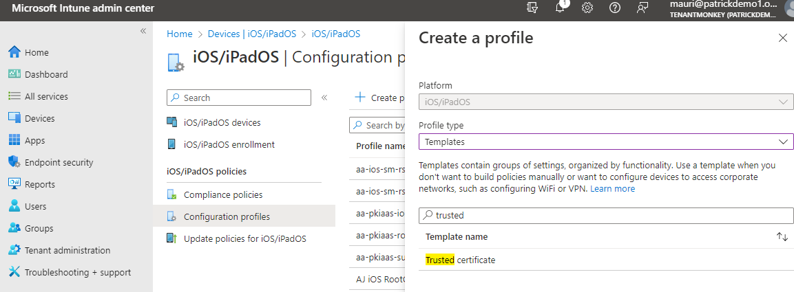Open the Feedback icon in header

642,8
